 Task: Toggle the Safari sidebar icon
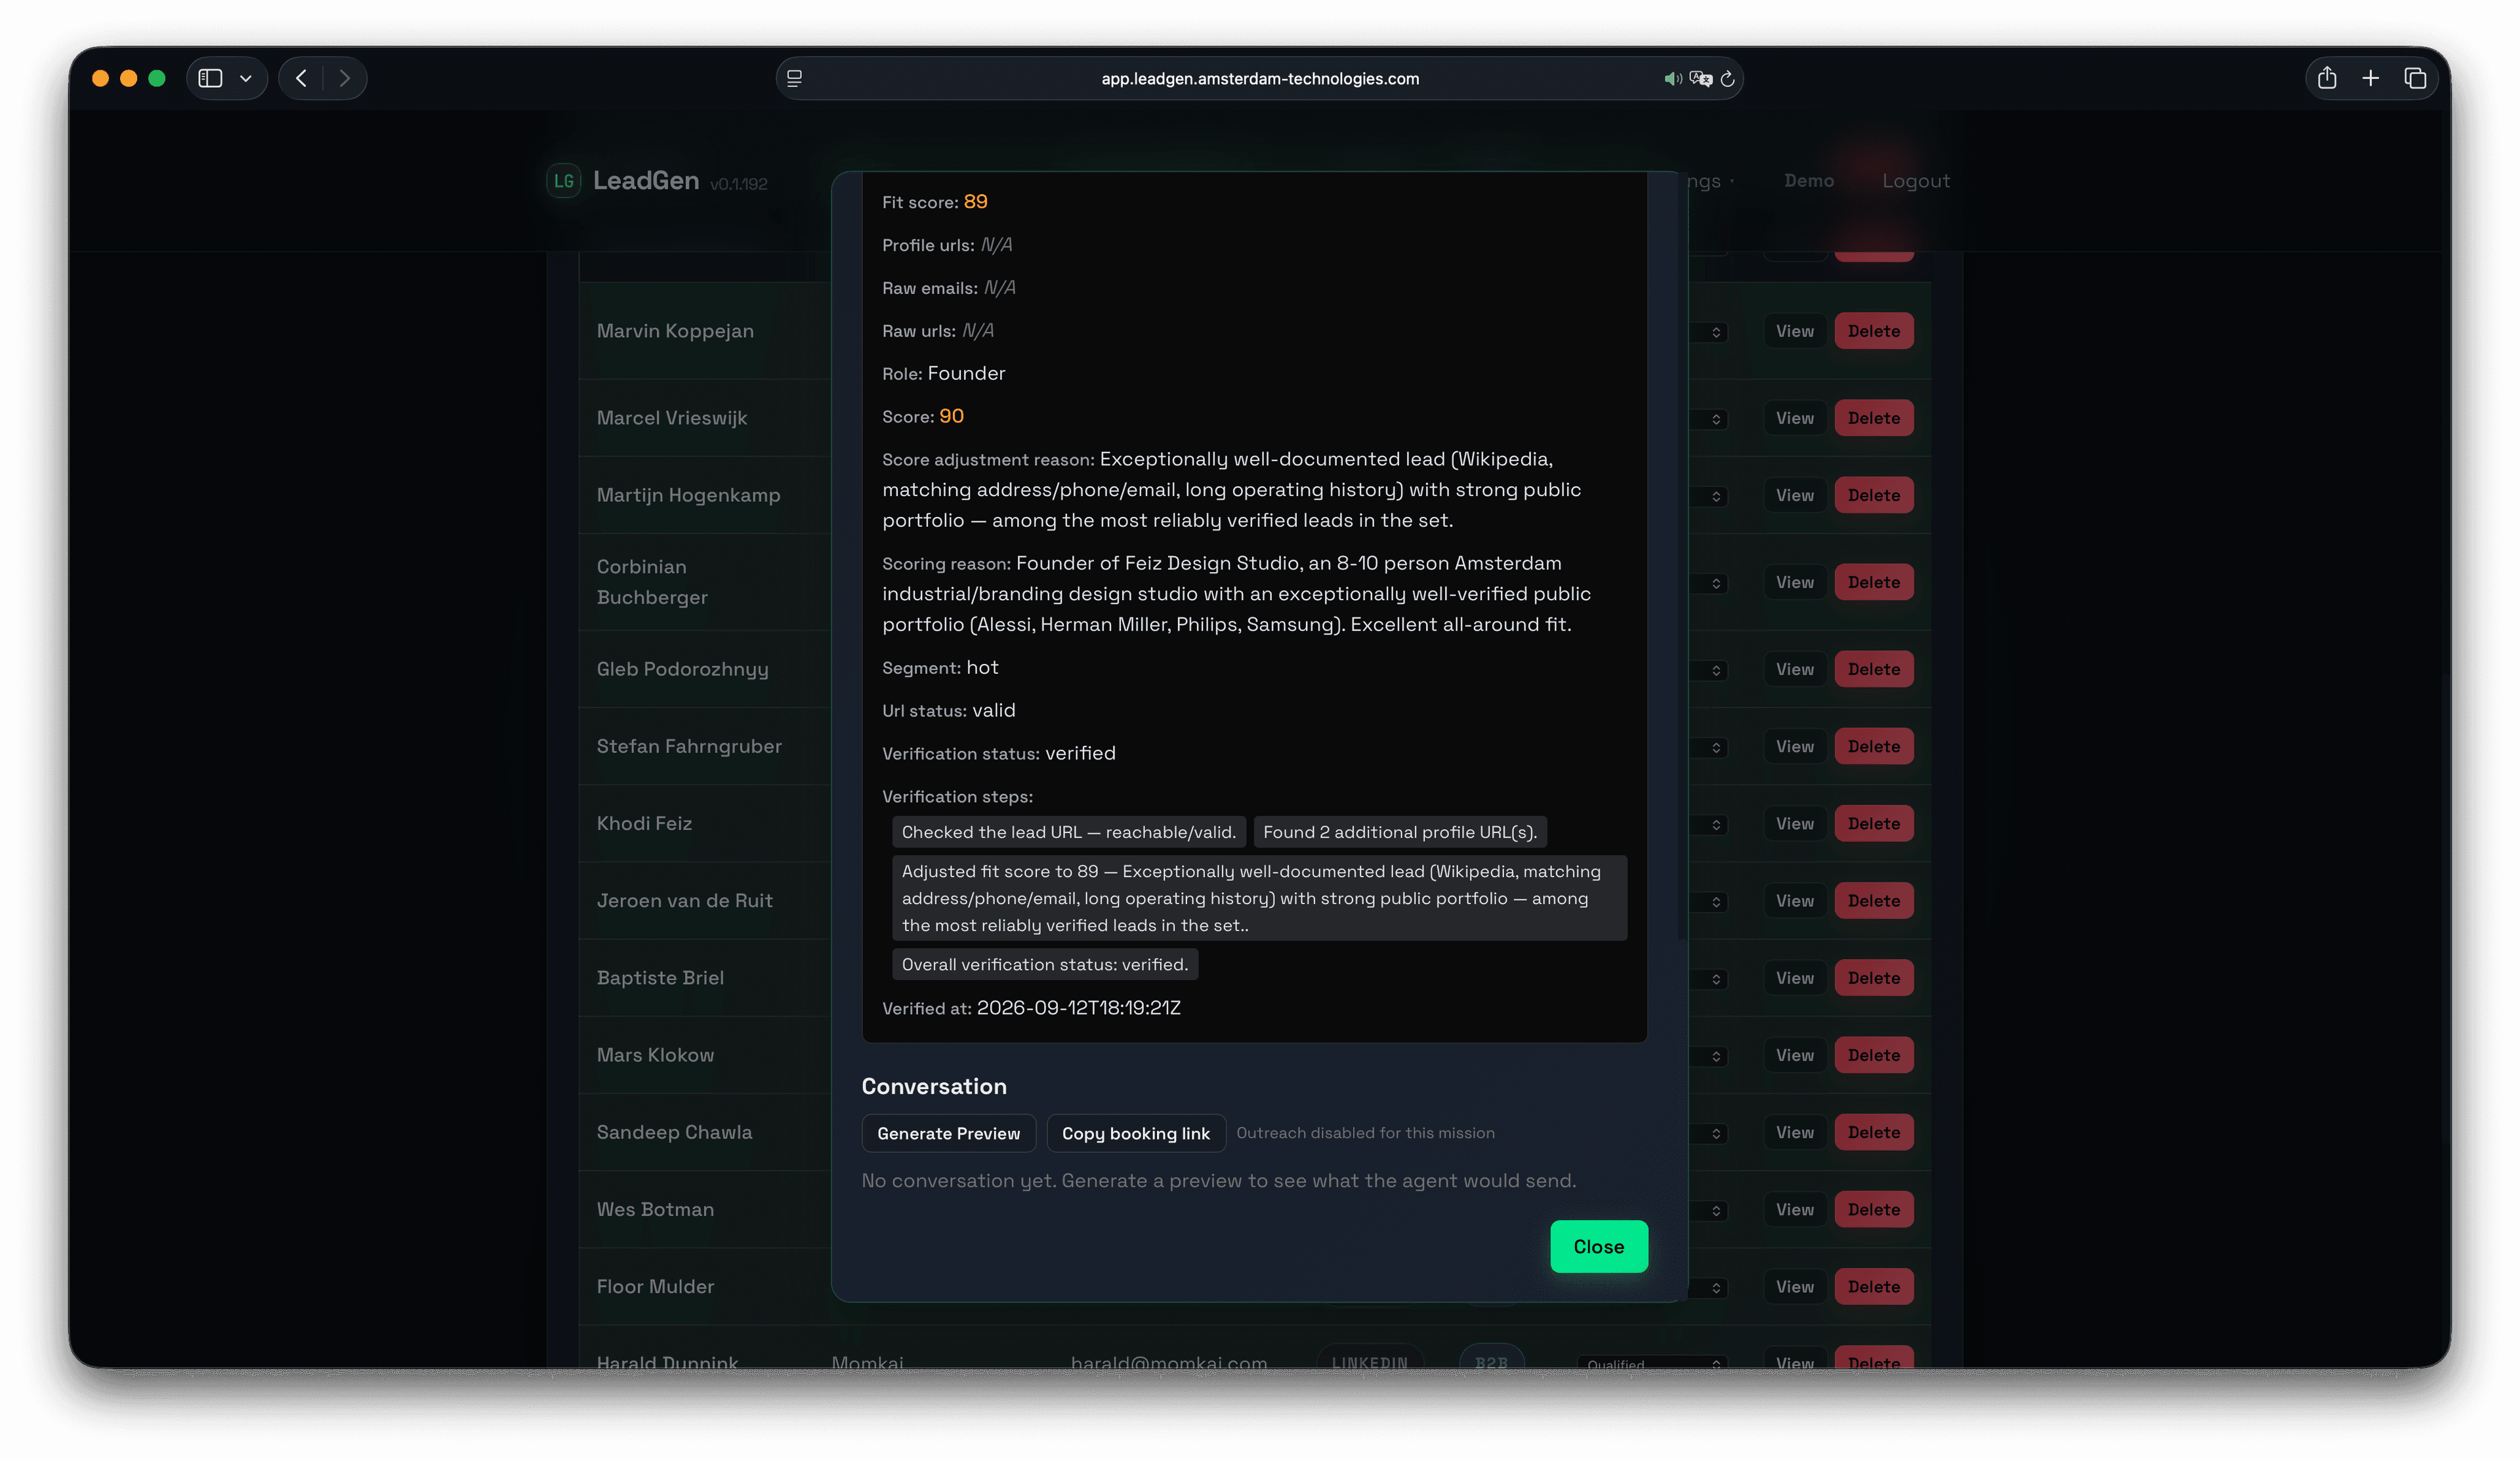210,78
